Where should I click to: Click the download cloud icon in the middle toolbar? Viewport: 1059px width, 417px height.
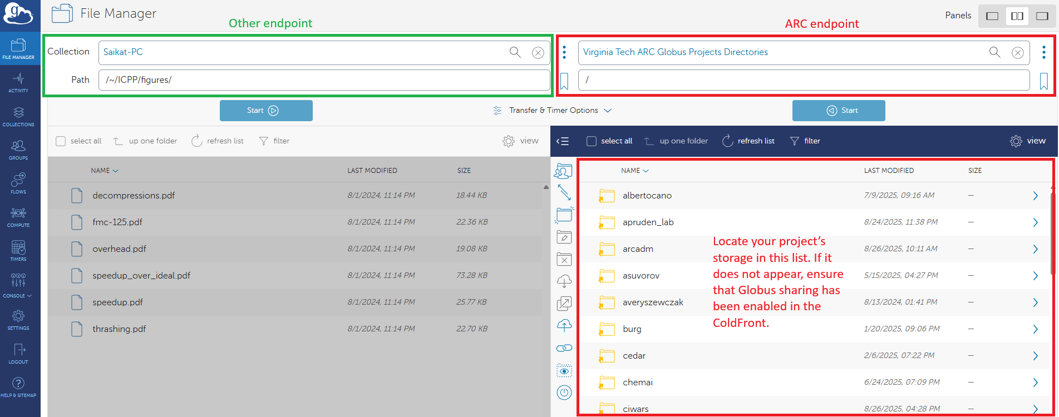coord(564,281)
